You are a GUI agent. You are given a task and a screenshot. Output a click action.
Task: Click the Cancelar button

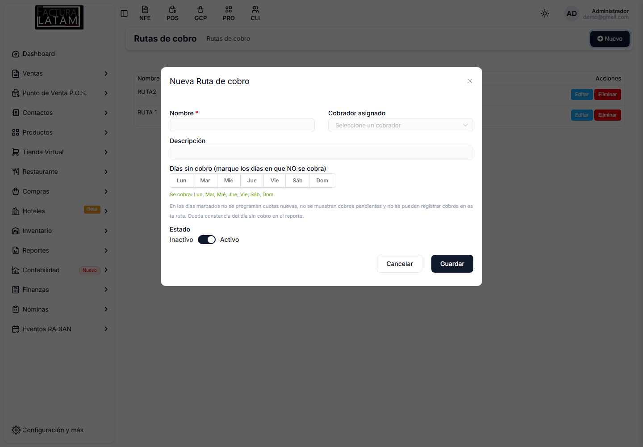coord(400,264)
